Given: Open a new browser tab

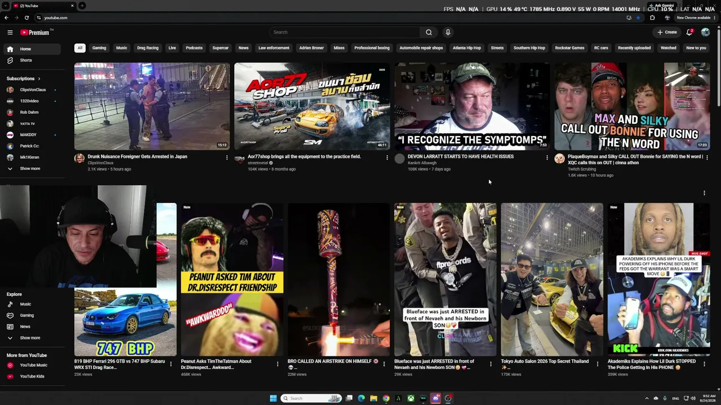Looking at the screenshot, I should (82, 6).
